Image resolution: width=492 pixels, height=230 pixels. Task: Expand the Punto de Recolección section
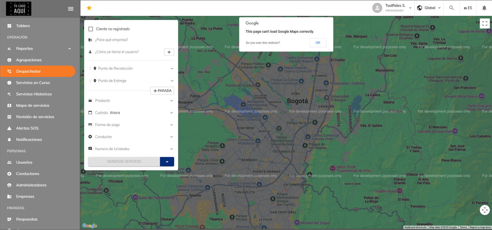click(x=172, y=69)
